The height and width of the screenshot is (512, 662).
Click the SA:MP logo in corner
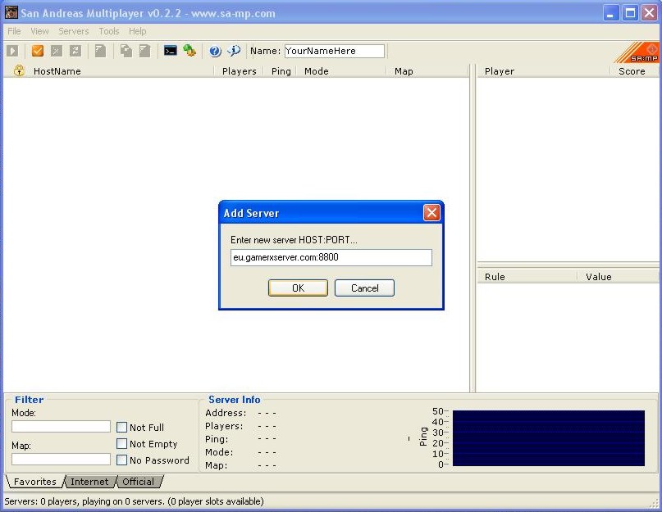coord(637,52)
